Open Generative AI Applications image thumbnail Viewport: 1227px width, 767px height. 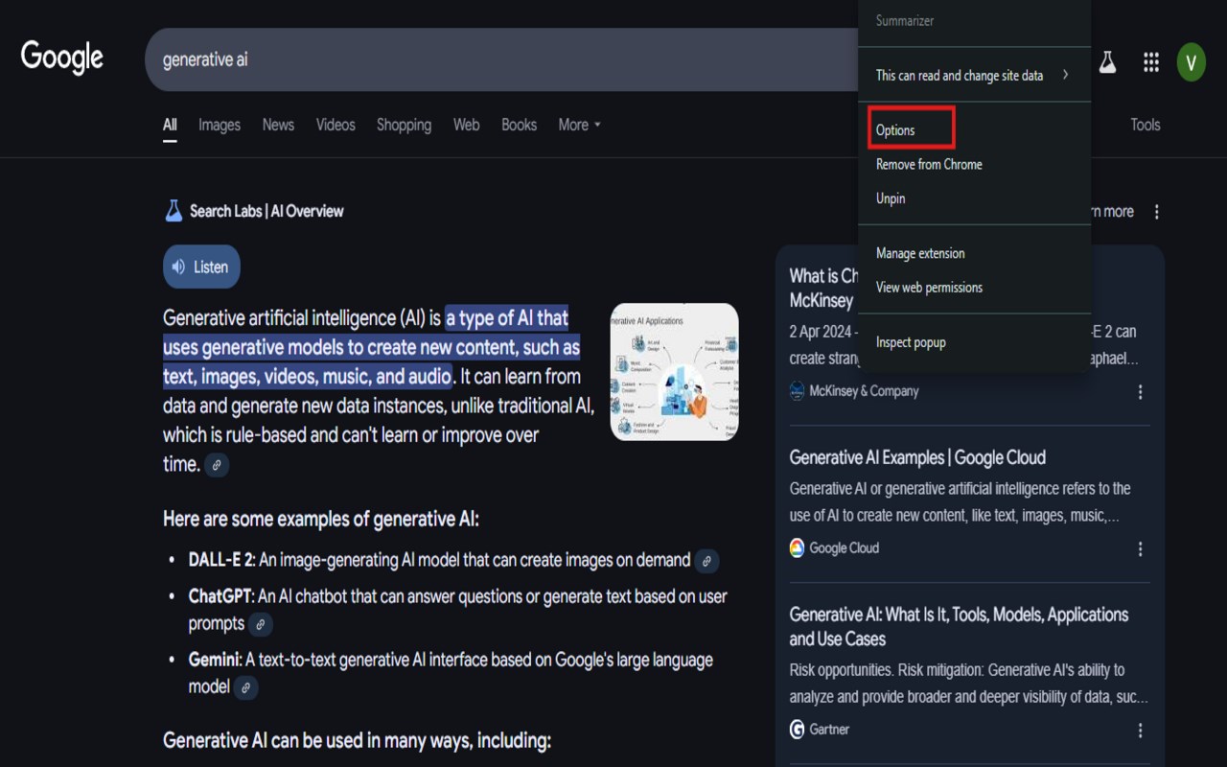pyautogui.click(x=674, y=372)
